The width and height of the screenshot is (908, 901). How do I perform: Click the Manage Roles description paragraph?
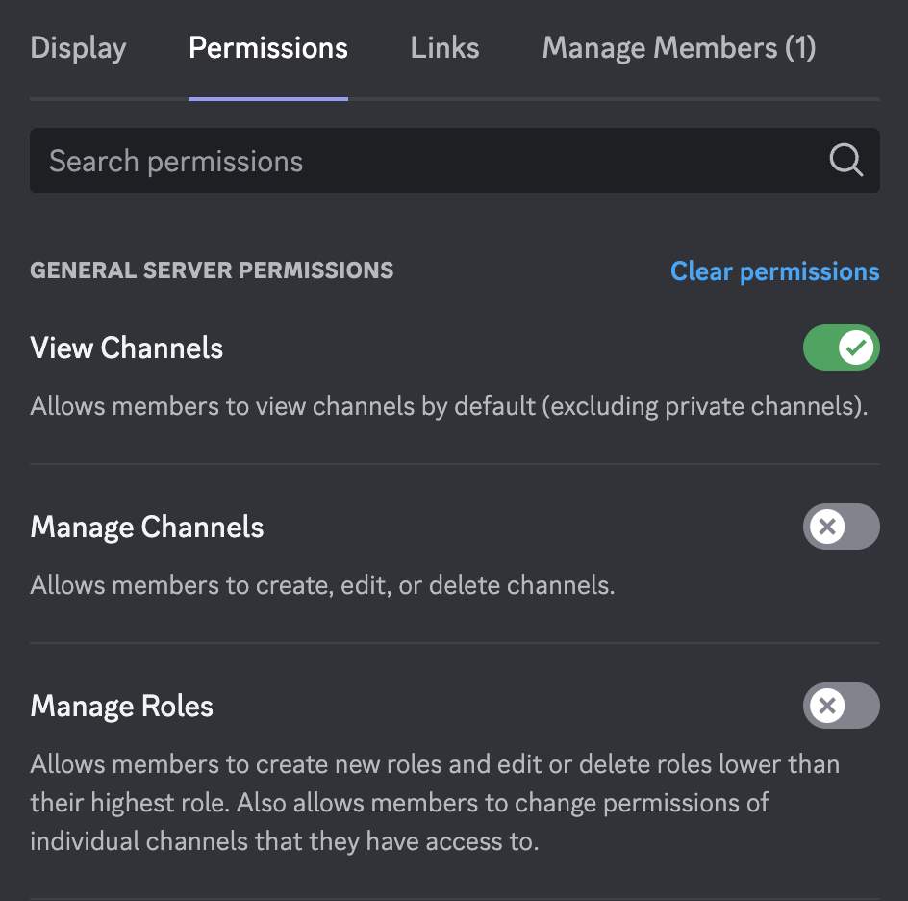pos(435,803)
